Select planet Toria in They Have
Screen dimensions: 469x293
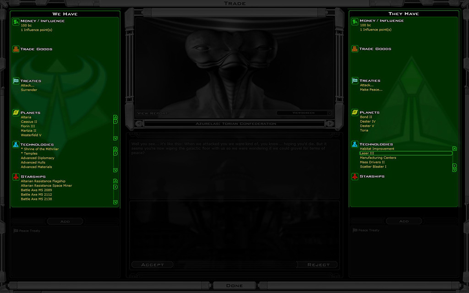(364, 130)
